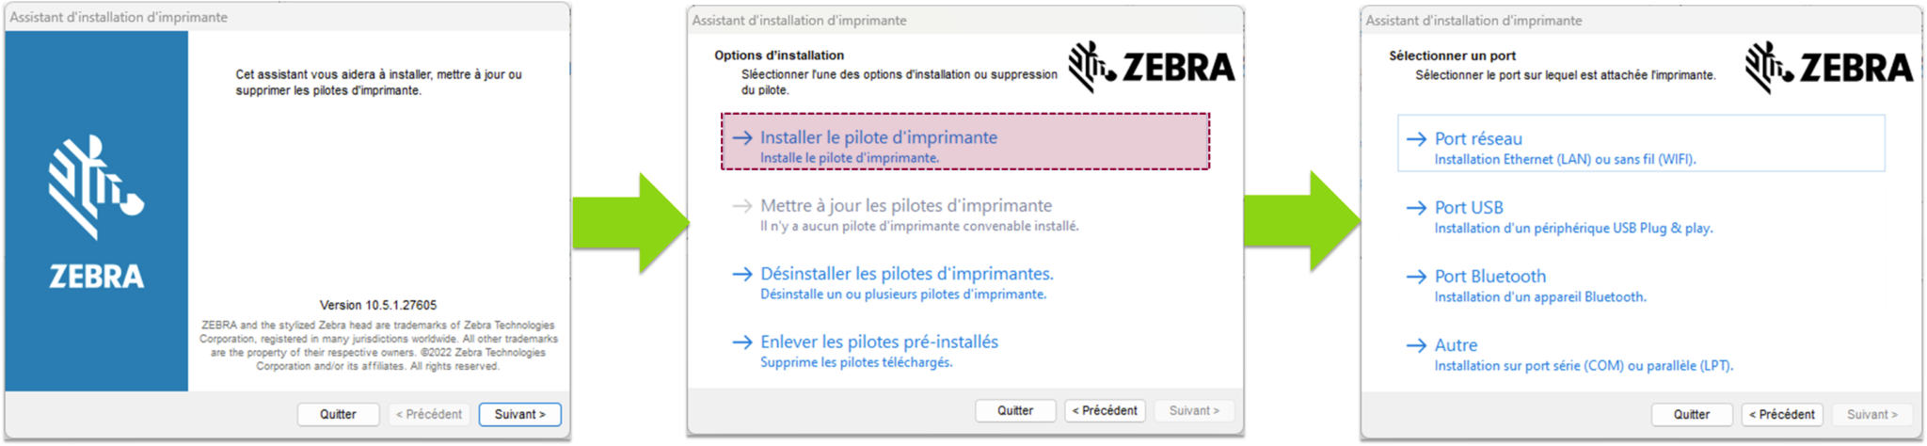Viewport: 1927px width, 446px height.
Task: Click the arrow icon beside Désinstaller les pilotes d'imprimantes
Action: (x=742, y=275)
